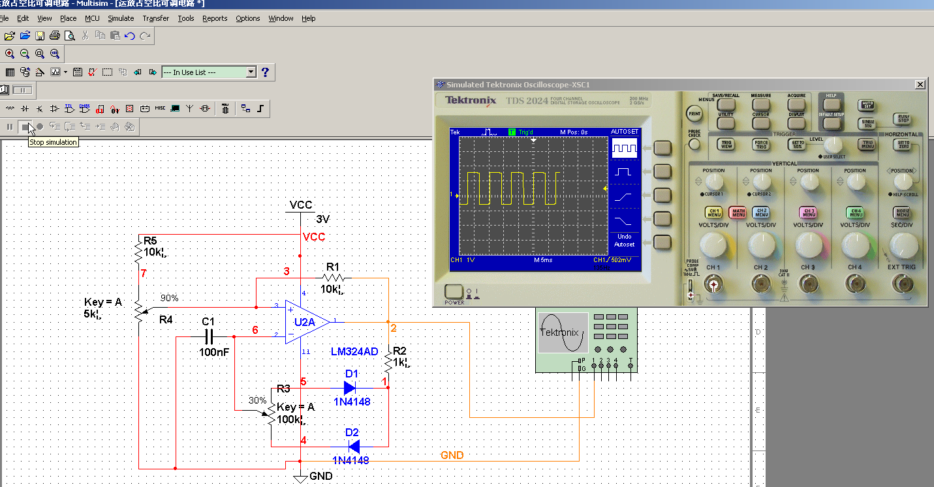Place an Indicator component from toolbar
Screen dimensions: 934x487
click(x=130, y=108)
